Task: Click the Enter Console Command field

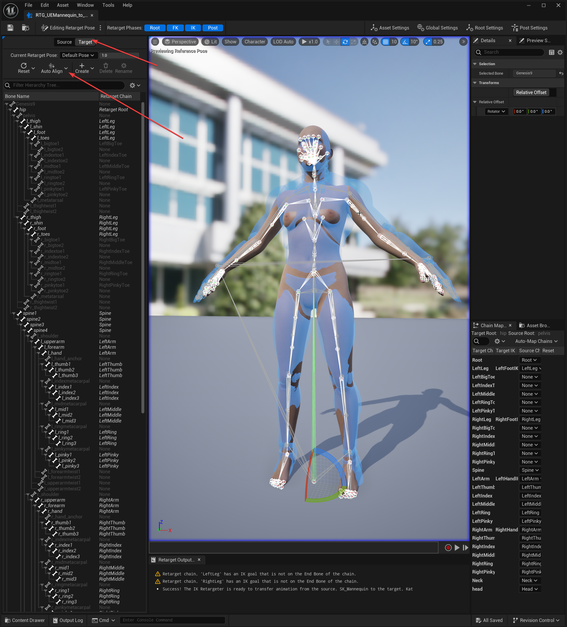Action: pyautogui.click(x=172, y=620)
